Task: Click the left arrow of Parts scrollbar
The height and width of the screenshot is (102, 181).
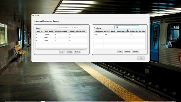Action: point(36,49)
